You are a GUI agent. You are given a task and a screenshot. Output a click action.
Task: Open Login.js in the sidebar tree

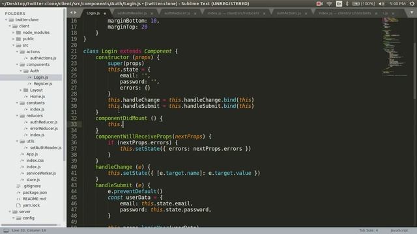coord(40,77)
